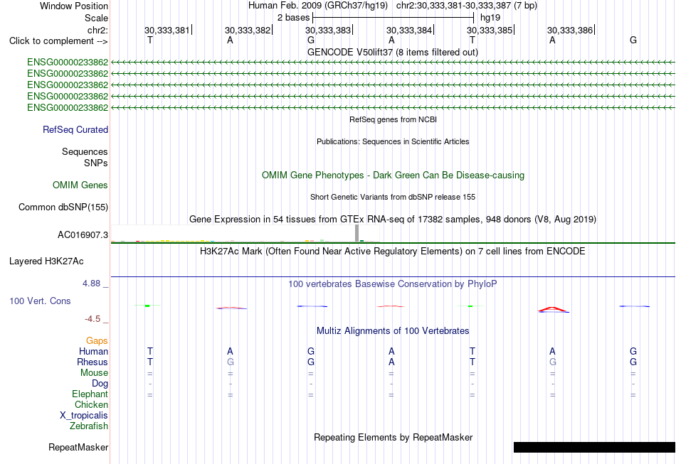This screenshot has width=676, height=464.
Task: Click the Common dbSNP(155) track label
Action: click(x=63, y=207)
